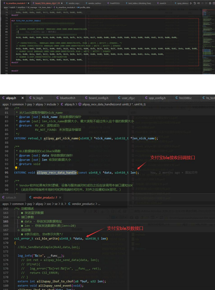The width and height of the screenshot is (215, 290).
Task: Switch to the le_smartbox_module.h tab
Action: 16,3
